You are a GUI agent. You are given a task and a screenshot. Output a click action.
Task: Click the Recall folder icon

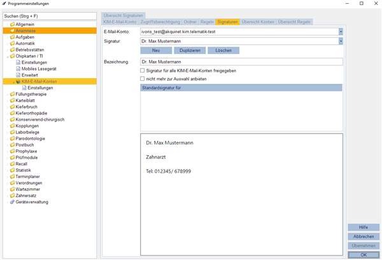[12, 163]
